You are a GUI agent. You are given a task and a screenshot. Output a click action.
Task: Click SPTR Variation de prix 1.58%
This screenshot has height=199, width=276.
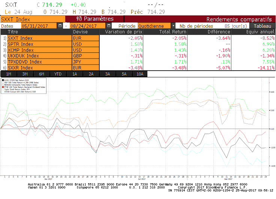point(136,44)
